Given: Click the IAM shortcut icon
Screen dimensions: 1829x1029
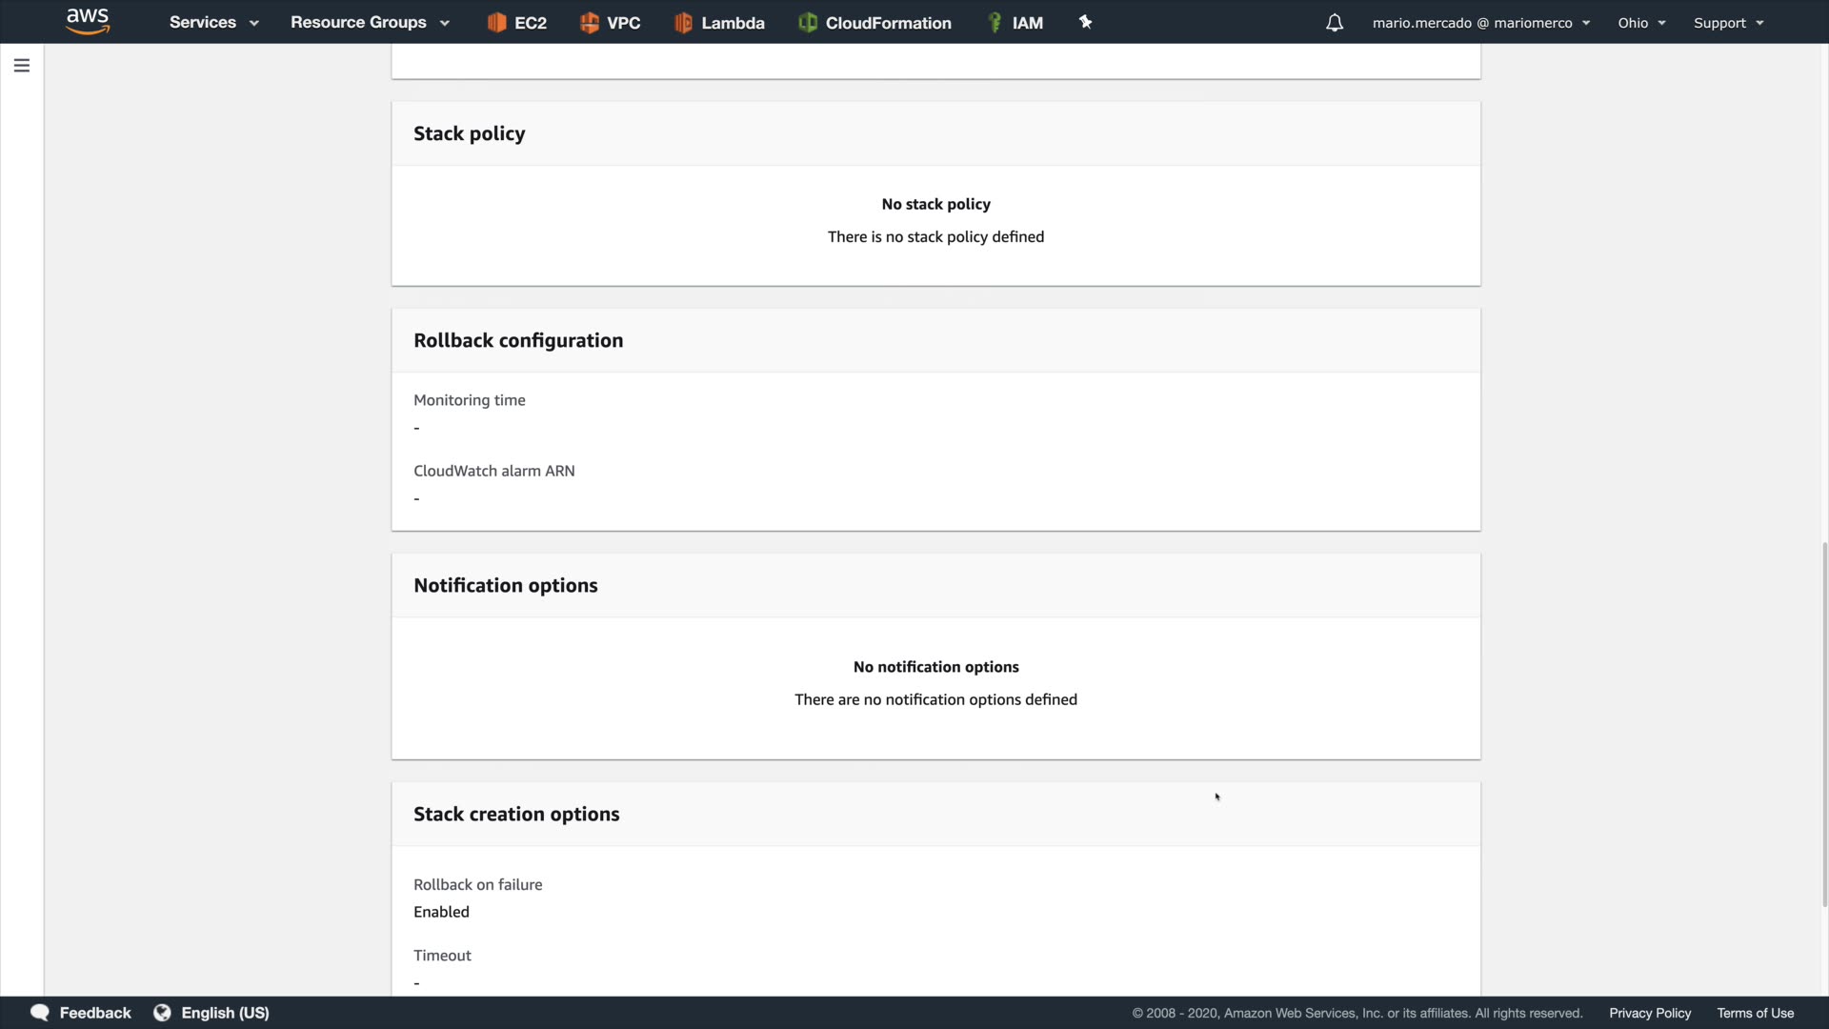Looking at the screenshot, I should tap(995, 23).
